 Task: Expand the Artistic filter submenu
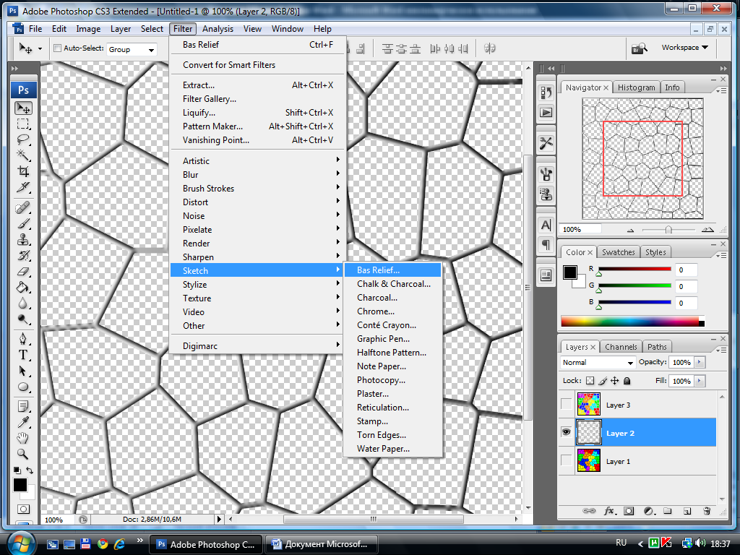(258, 161)
